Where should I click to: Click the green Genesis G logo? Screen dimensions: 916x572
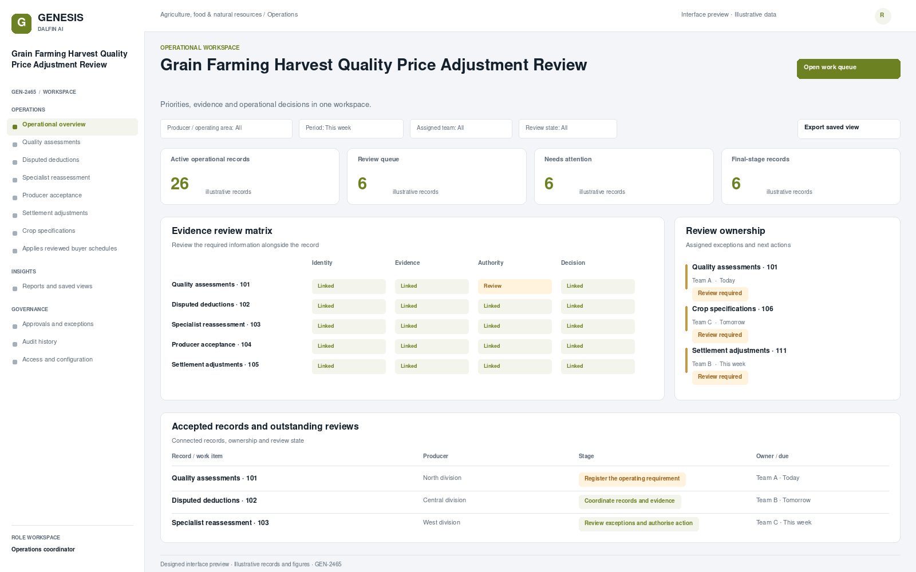click(21, 23)
